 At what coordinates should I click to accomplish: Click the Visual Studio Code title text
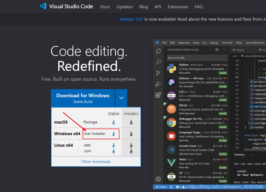71,6
